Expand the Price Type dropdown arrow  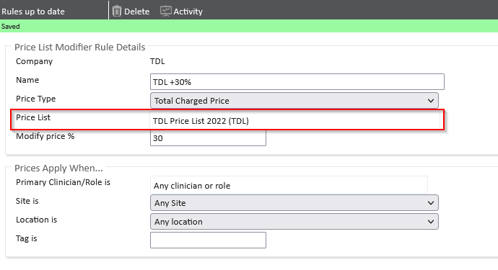coord(431,101)
